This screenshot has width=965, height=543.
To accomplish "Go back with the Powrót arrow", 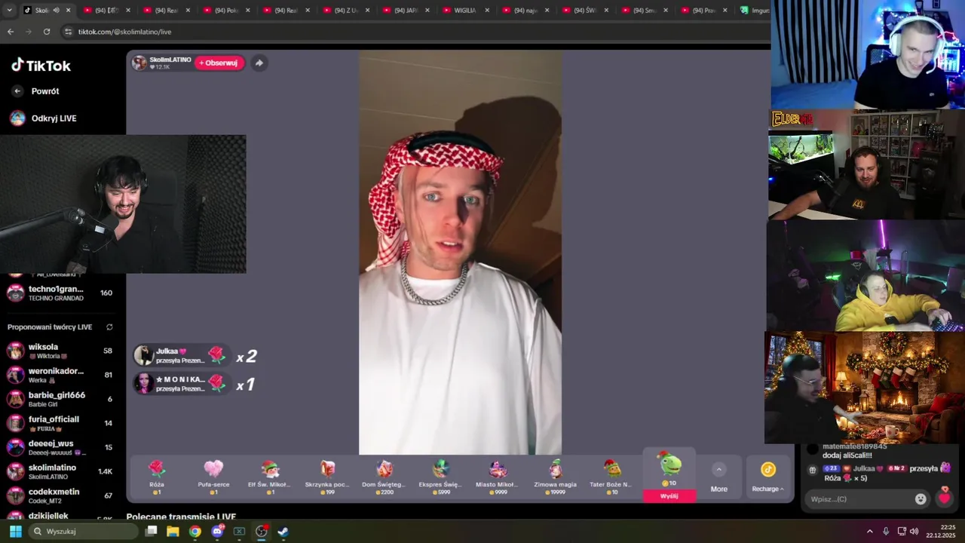I will pyautogui.click(x=17, y=91).
